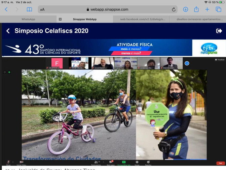Go back from Simposio Celafiscs 2020 header

pyautogui.click(x=8, y=31)
